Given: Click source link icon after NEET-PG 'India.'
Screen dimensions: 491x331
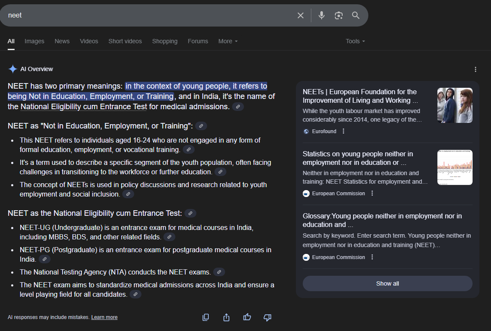Looking at the screenshot, I should 45,259.
